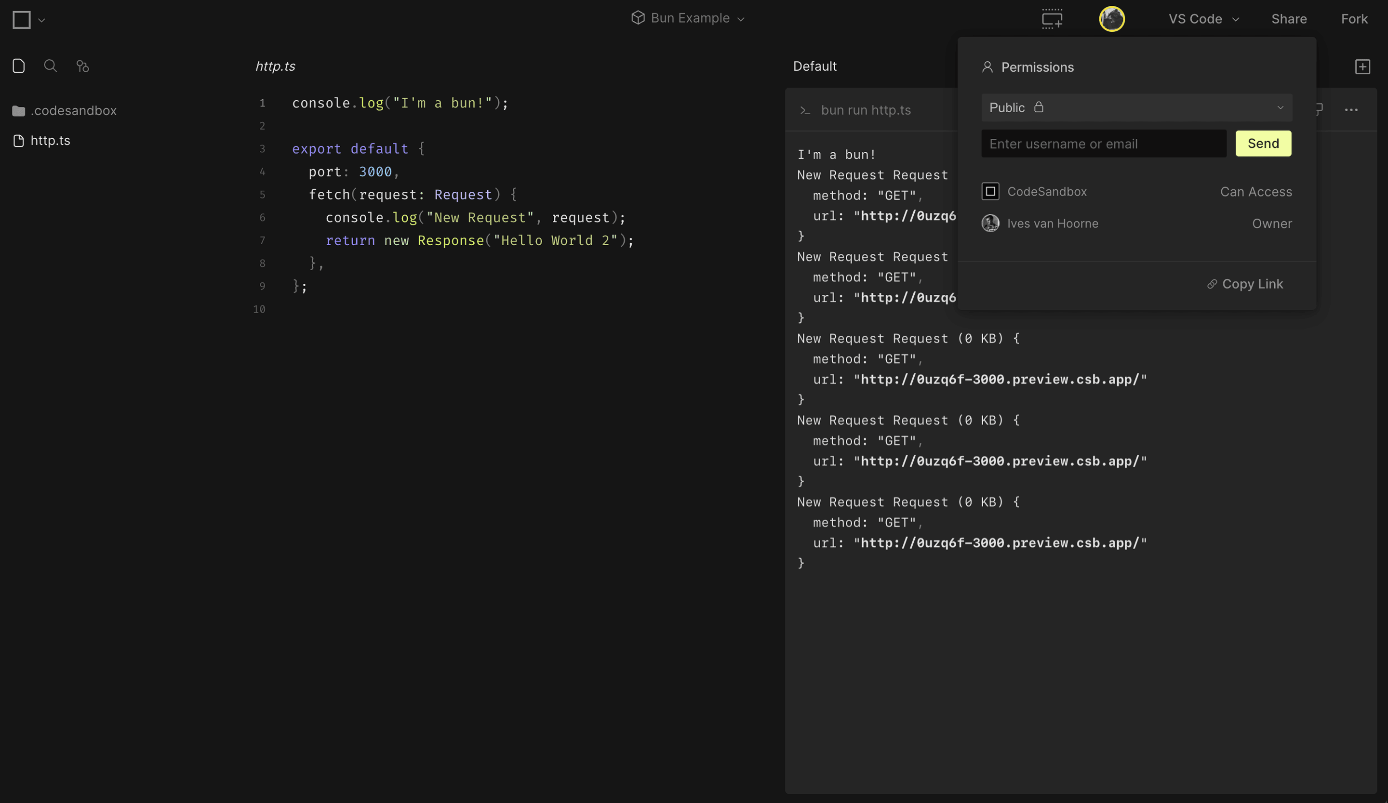Click the new preview window icon in header

(x=1052, y=19)
